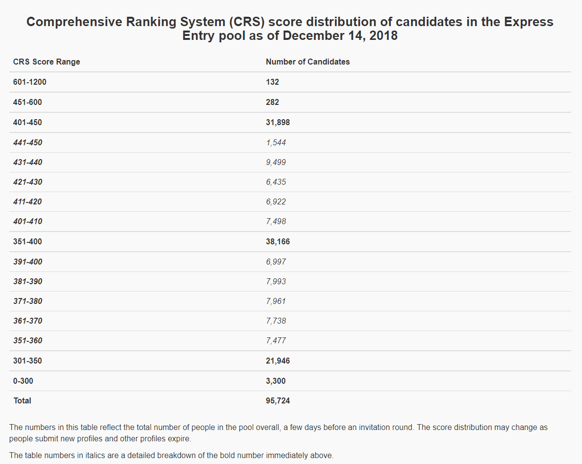Click the total candidates figure 95,724
582x464 pixels.
click(278, 401)
